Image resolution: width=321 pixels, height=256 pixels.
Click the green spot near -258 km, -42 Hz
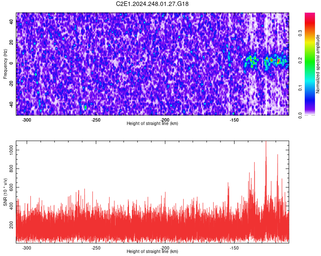click(x=85, y=107)
